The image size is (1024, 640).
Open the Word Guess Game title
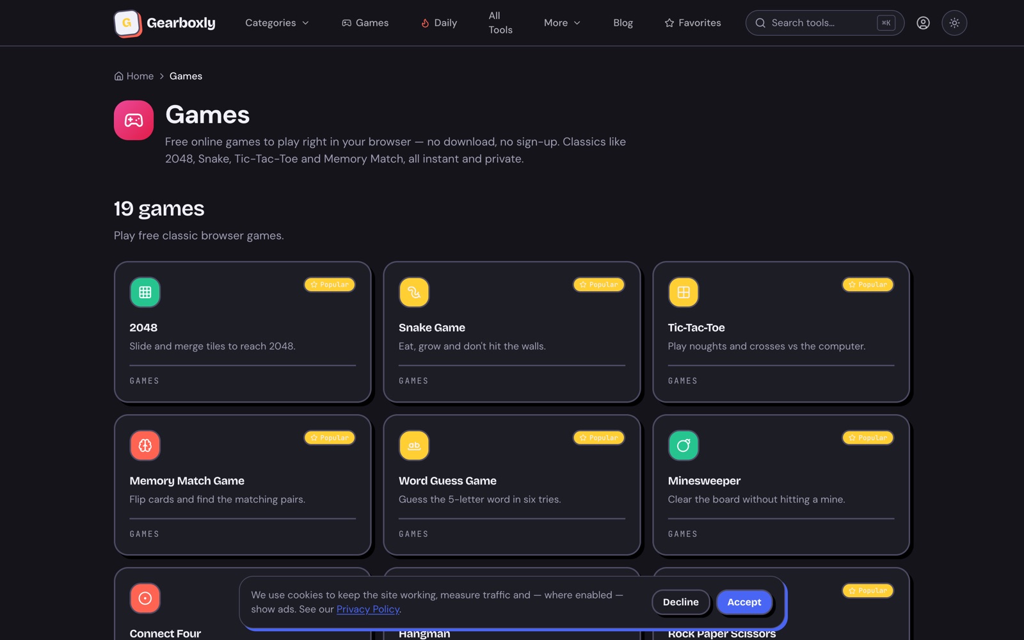tap(447, 481)
